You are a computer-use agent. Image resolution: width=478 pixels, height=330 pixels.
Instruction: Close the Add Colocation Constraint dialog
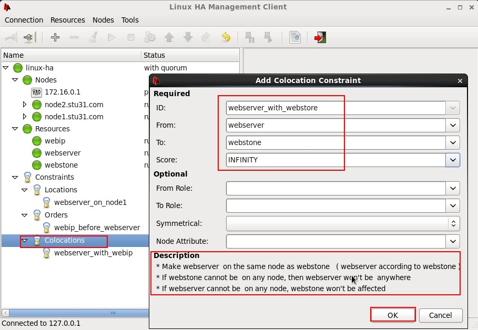pyautogui.click(x=460, y=81)
